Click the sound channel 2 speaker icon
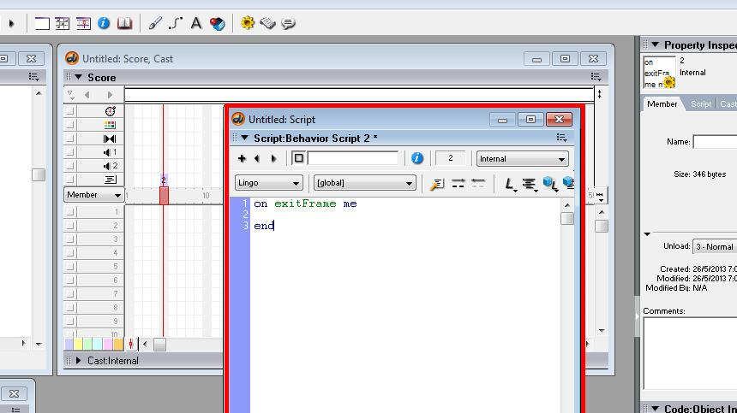 tap(107, 166)
